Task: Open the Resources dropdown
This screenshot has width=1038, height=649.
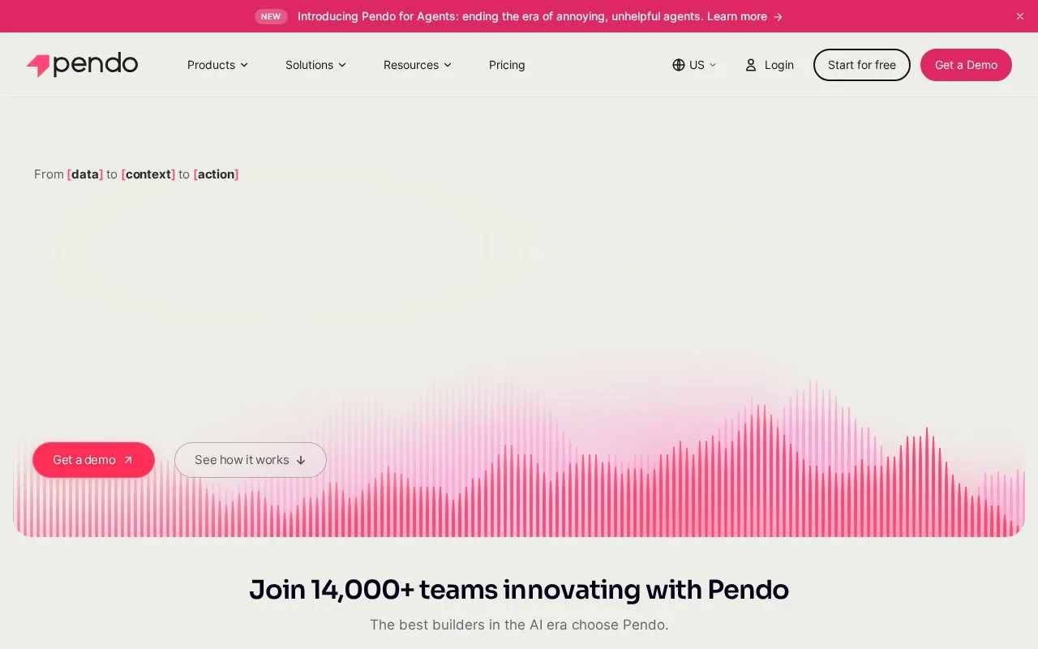Action: pyautogui.click(x=418, y=65)
